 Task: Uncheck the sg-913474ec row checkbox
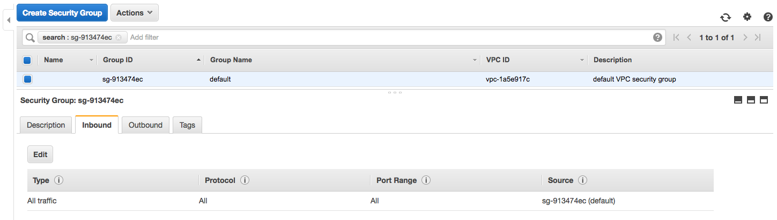click(x=27, y=79)
